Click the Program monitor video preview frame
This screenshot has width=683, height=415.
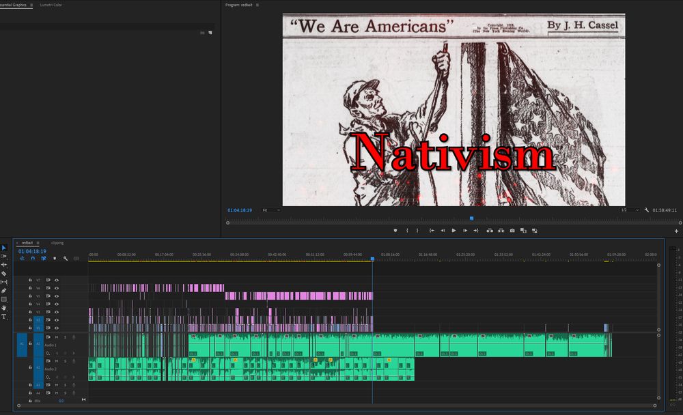[454, 110]
